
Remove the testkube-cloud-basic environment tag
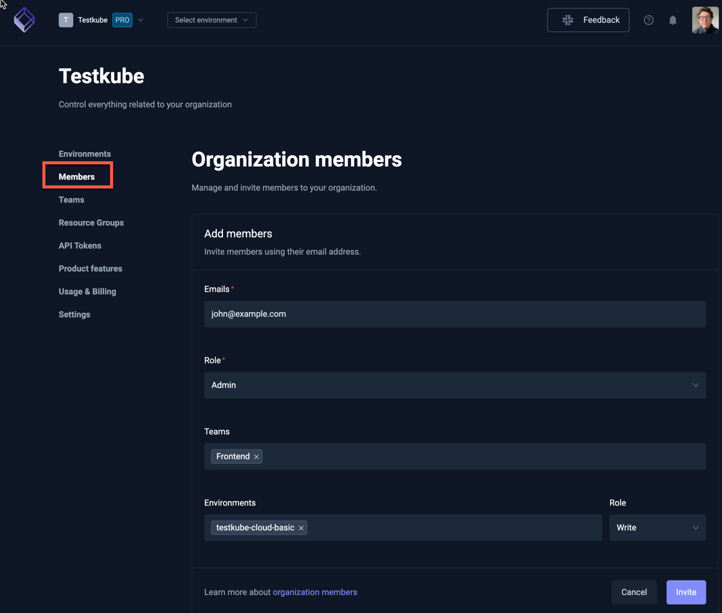(301, 527)
